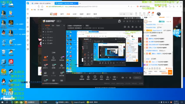Reload the Douyu page in browser

pos(39,6)
